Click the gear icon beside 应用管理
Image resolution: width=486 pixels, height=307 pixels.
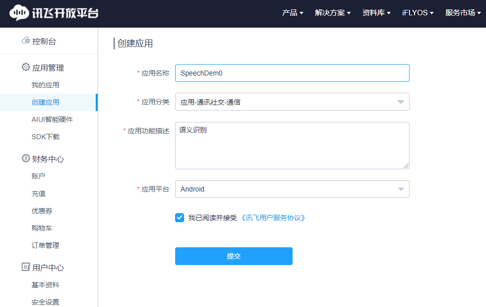pyautogui.click(x=26, y=67)
